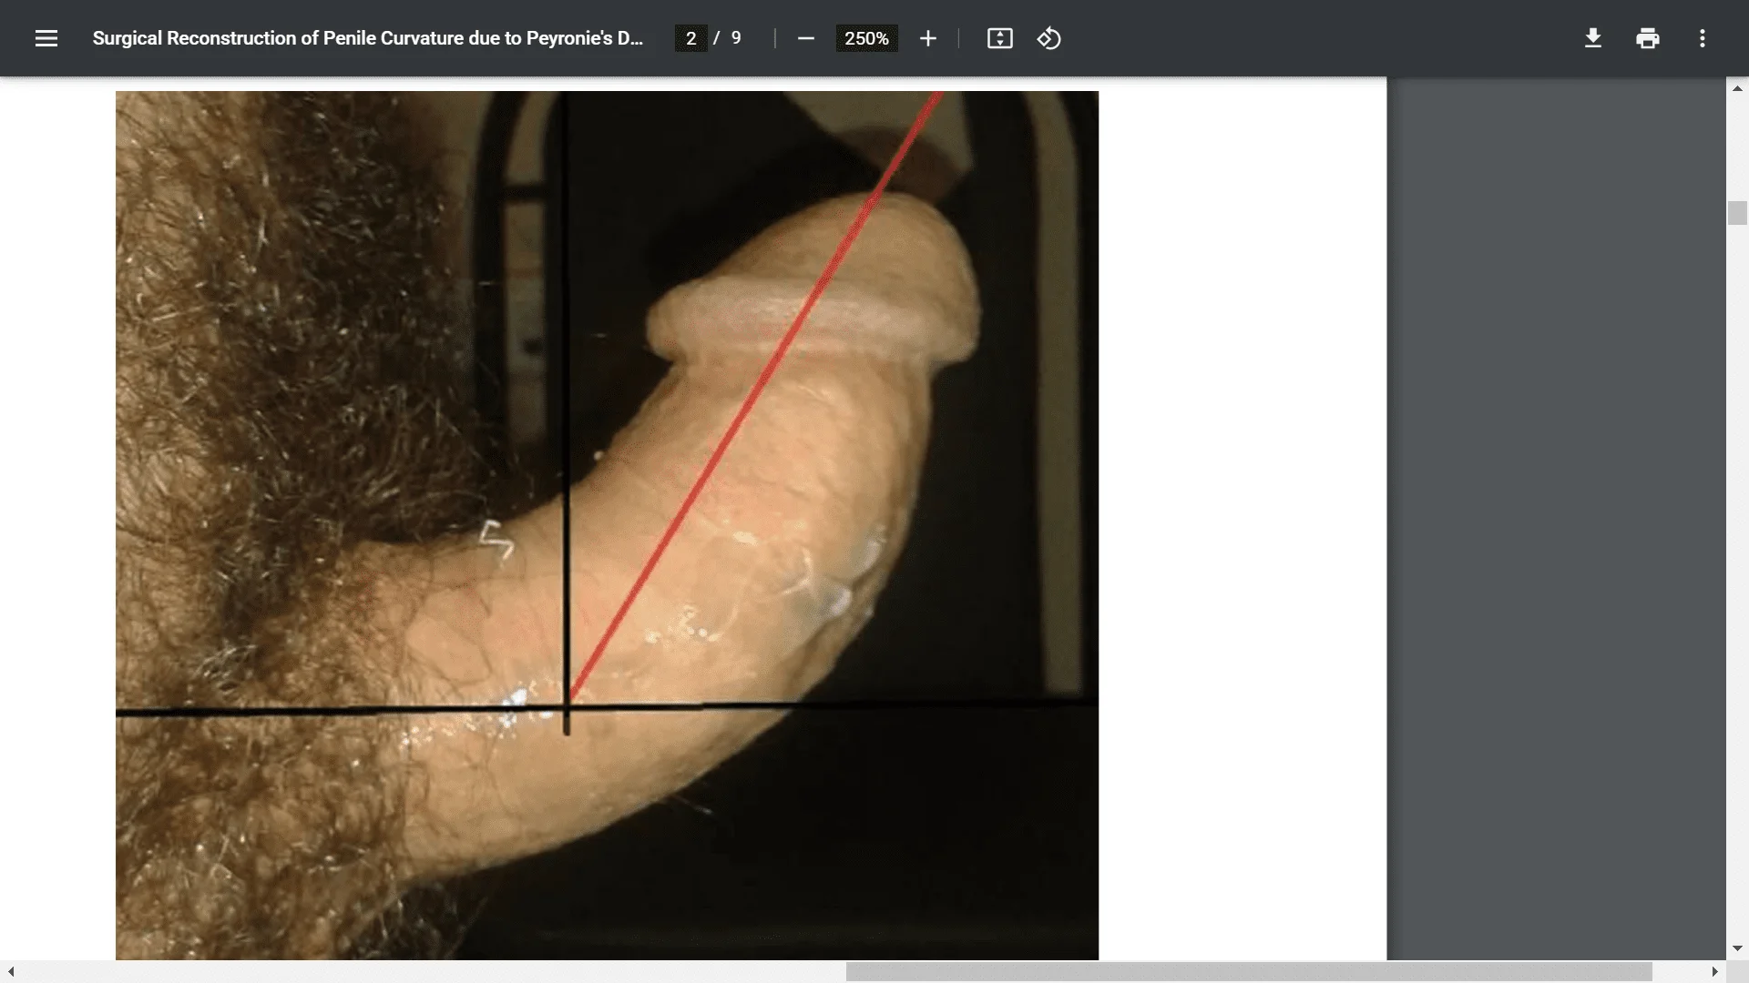Screen dimensions: 1749x983
Task: Download the PDF file
Action: [x=1592, y=38]
